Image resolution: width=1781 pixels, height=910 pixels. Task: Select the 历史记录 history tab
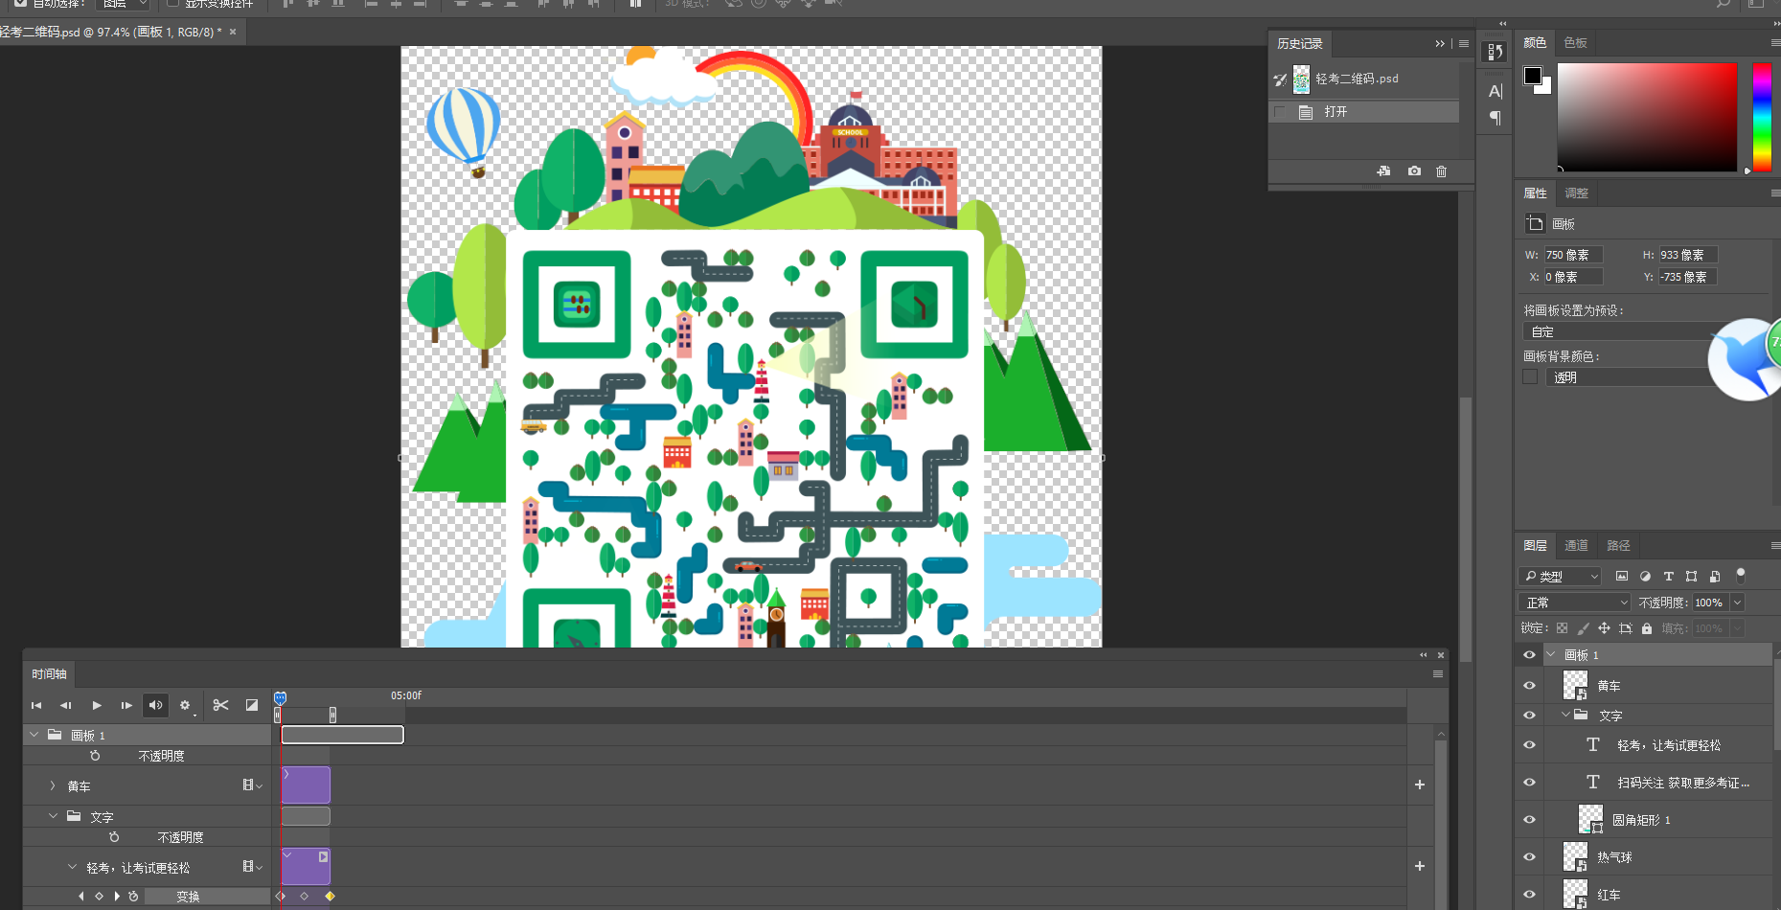(1299, 44)
